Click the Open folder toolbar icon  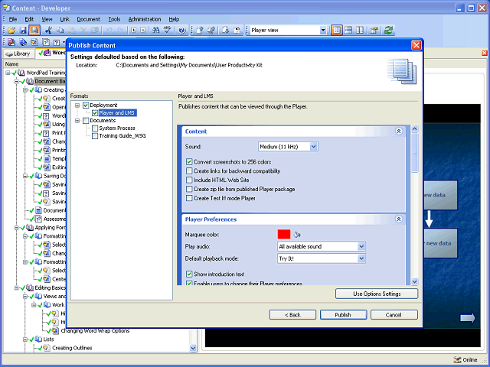[11, 30]
